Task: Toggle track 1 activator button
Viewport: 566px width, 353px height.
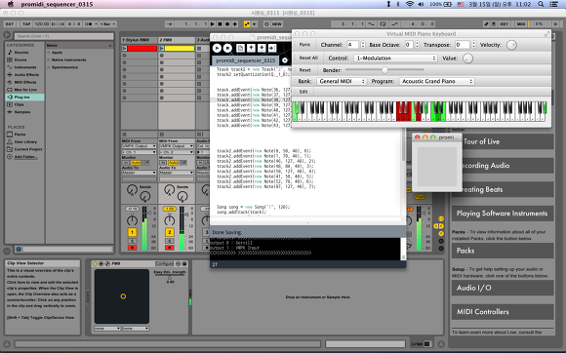Action: click(132, 232)
